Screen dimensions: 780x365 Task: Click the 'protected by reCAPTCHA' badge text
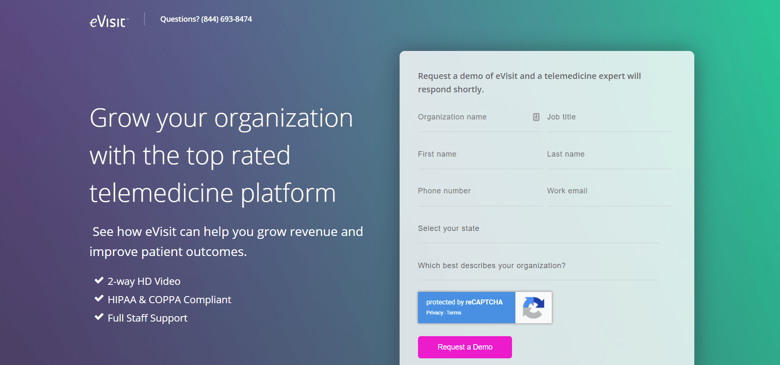(464, 302)
